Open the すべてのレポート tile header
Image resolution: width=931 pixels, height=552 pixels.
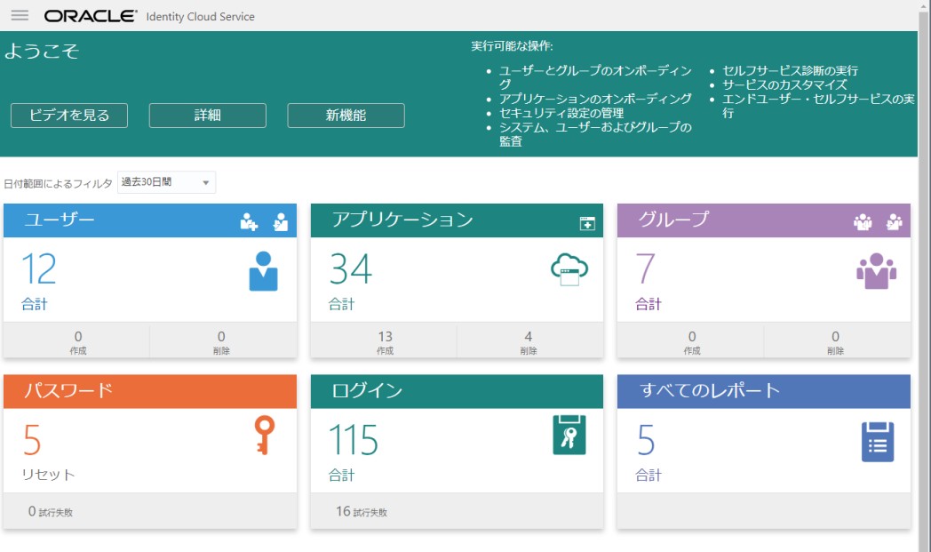pos(764,391)
